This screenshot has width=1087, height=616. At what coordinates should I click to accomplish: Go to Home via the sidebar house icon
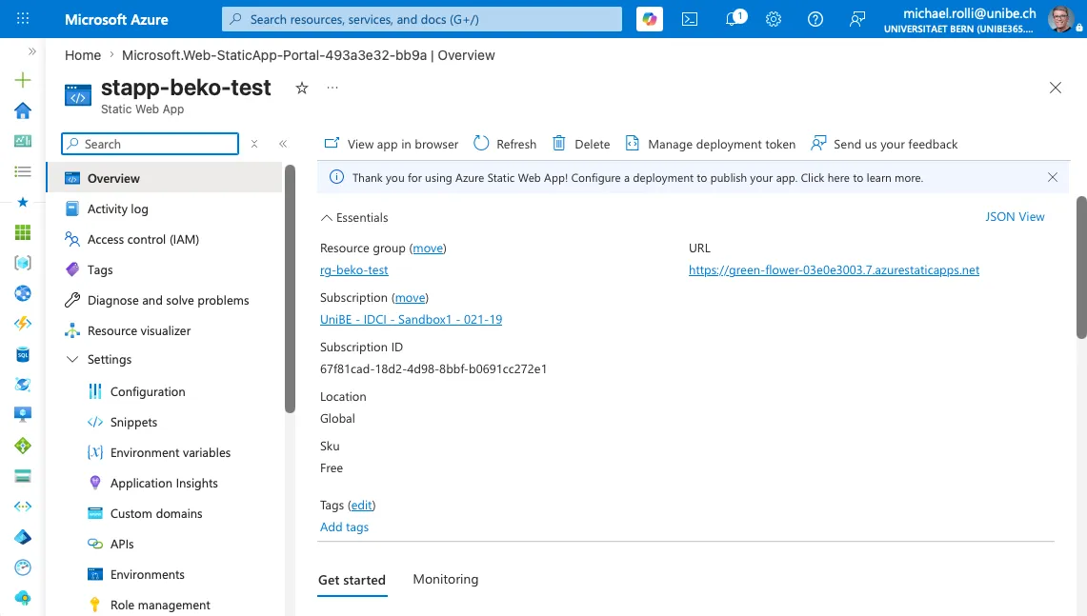23,110
